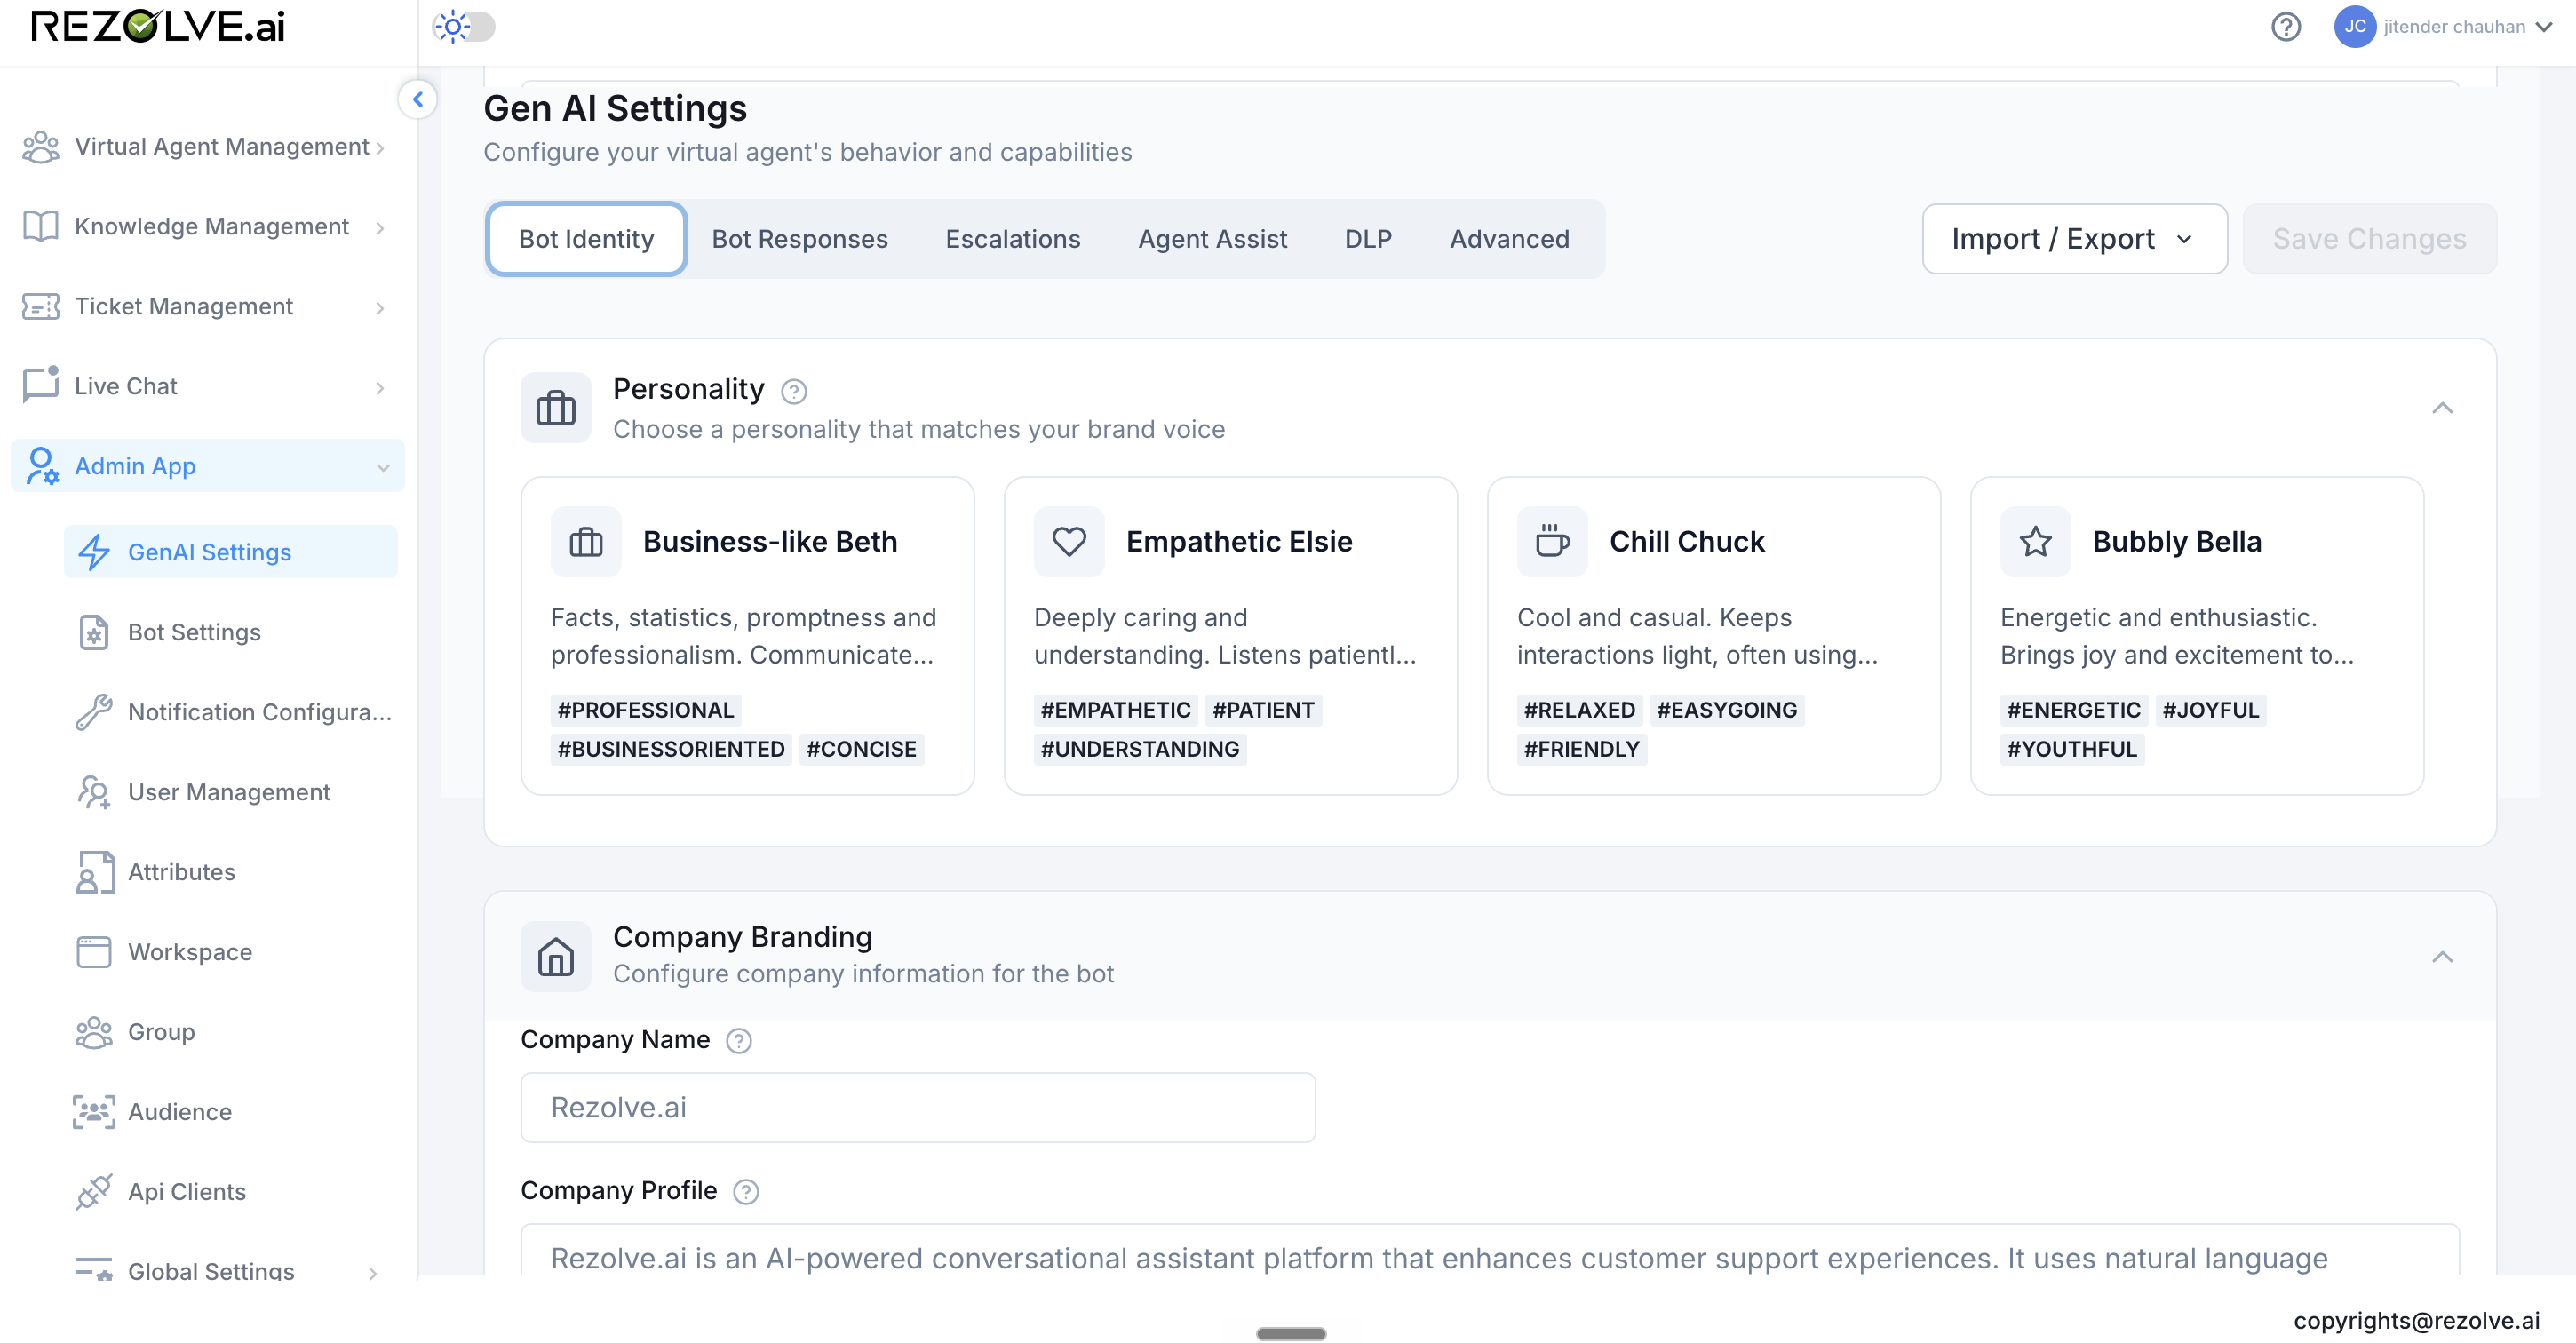Open the help question-mark icon in header
Screen dimensions: 2576x1343
tap(2285, 27)
